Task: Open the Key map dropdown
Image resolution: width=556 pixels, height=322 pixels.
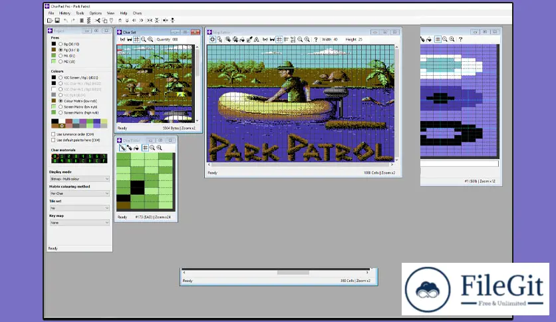Action: 79,223
